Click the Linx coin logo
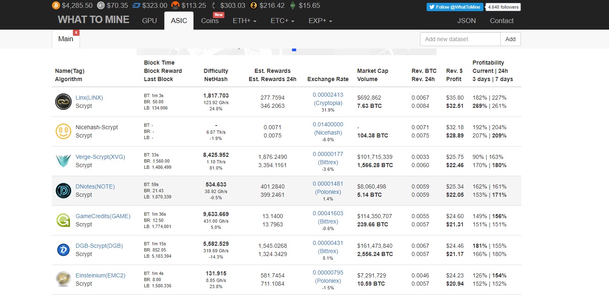 (63, 102)
